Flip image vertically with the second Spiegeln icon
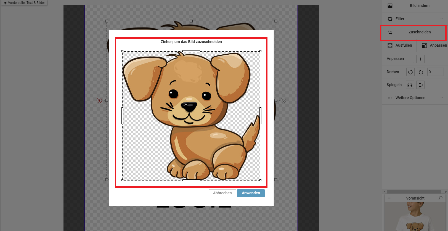Screen dimensions: 448x231 (x=420, y=85)
